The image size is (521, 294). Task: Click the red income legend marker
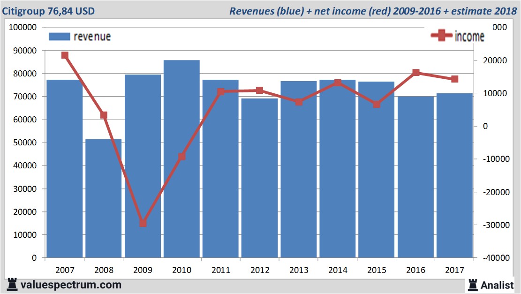click(x=442, y=35)
